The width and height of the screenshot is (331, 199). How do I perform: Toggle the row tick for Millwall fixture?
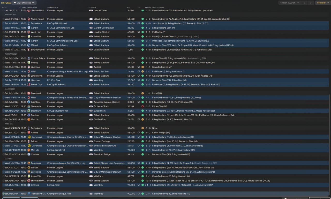[4, 45]
